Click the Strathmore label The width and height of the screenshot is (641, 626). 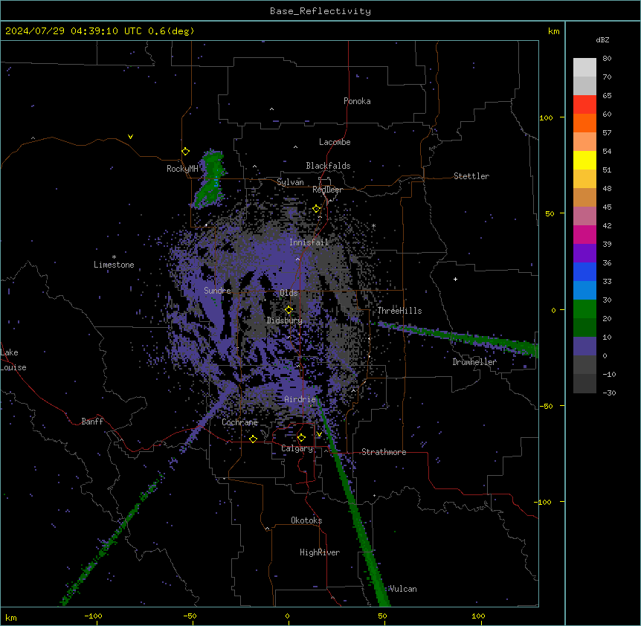(384, 452)
